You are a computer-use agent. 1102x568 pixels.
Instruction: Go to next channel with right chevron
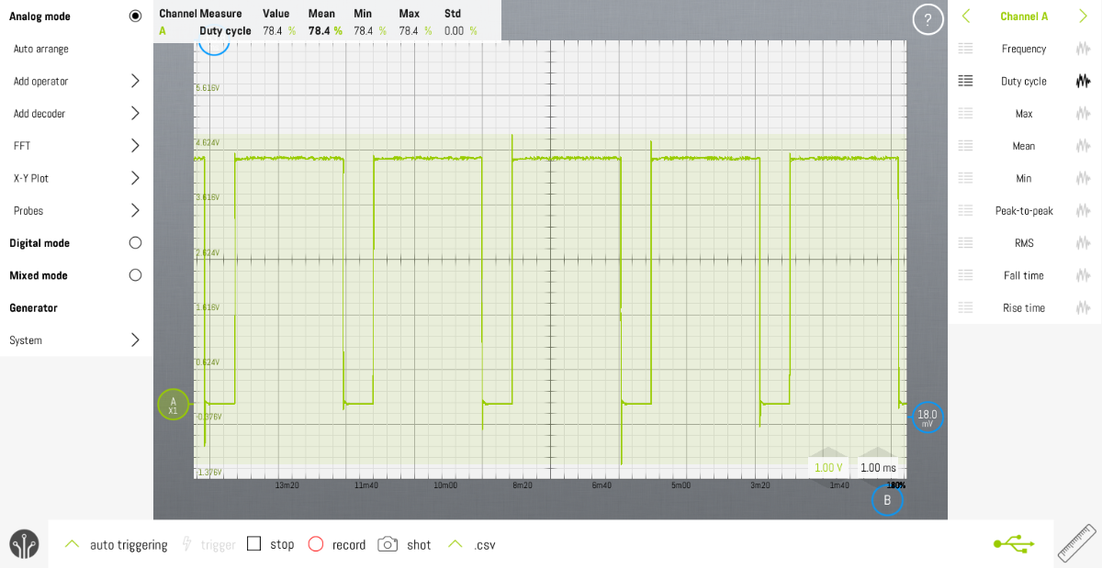(x=1083, y=16)
